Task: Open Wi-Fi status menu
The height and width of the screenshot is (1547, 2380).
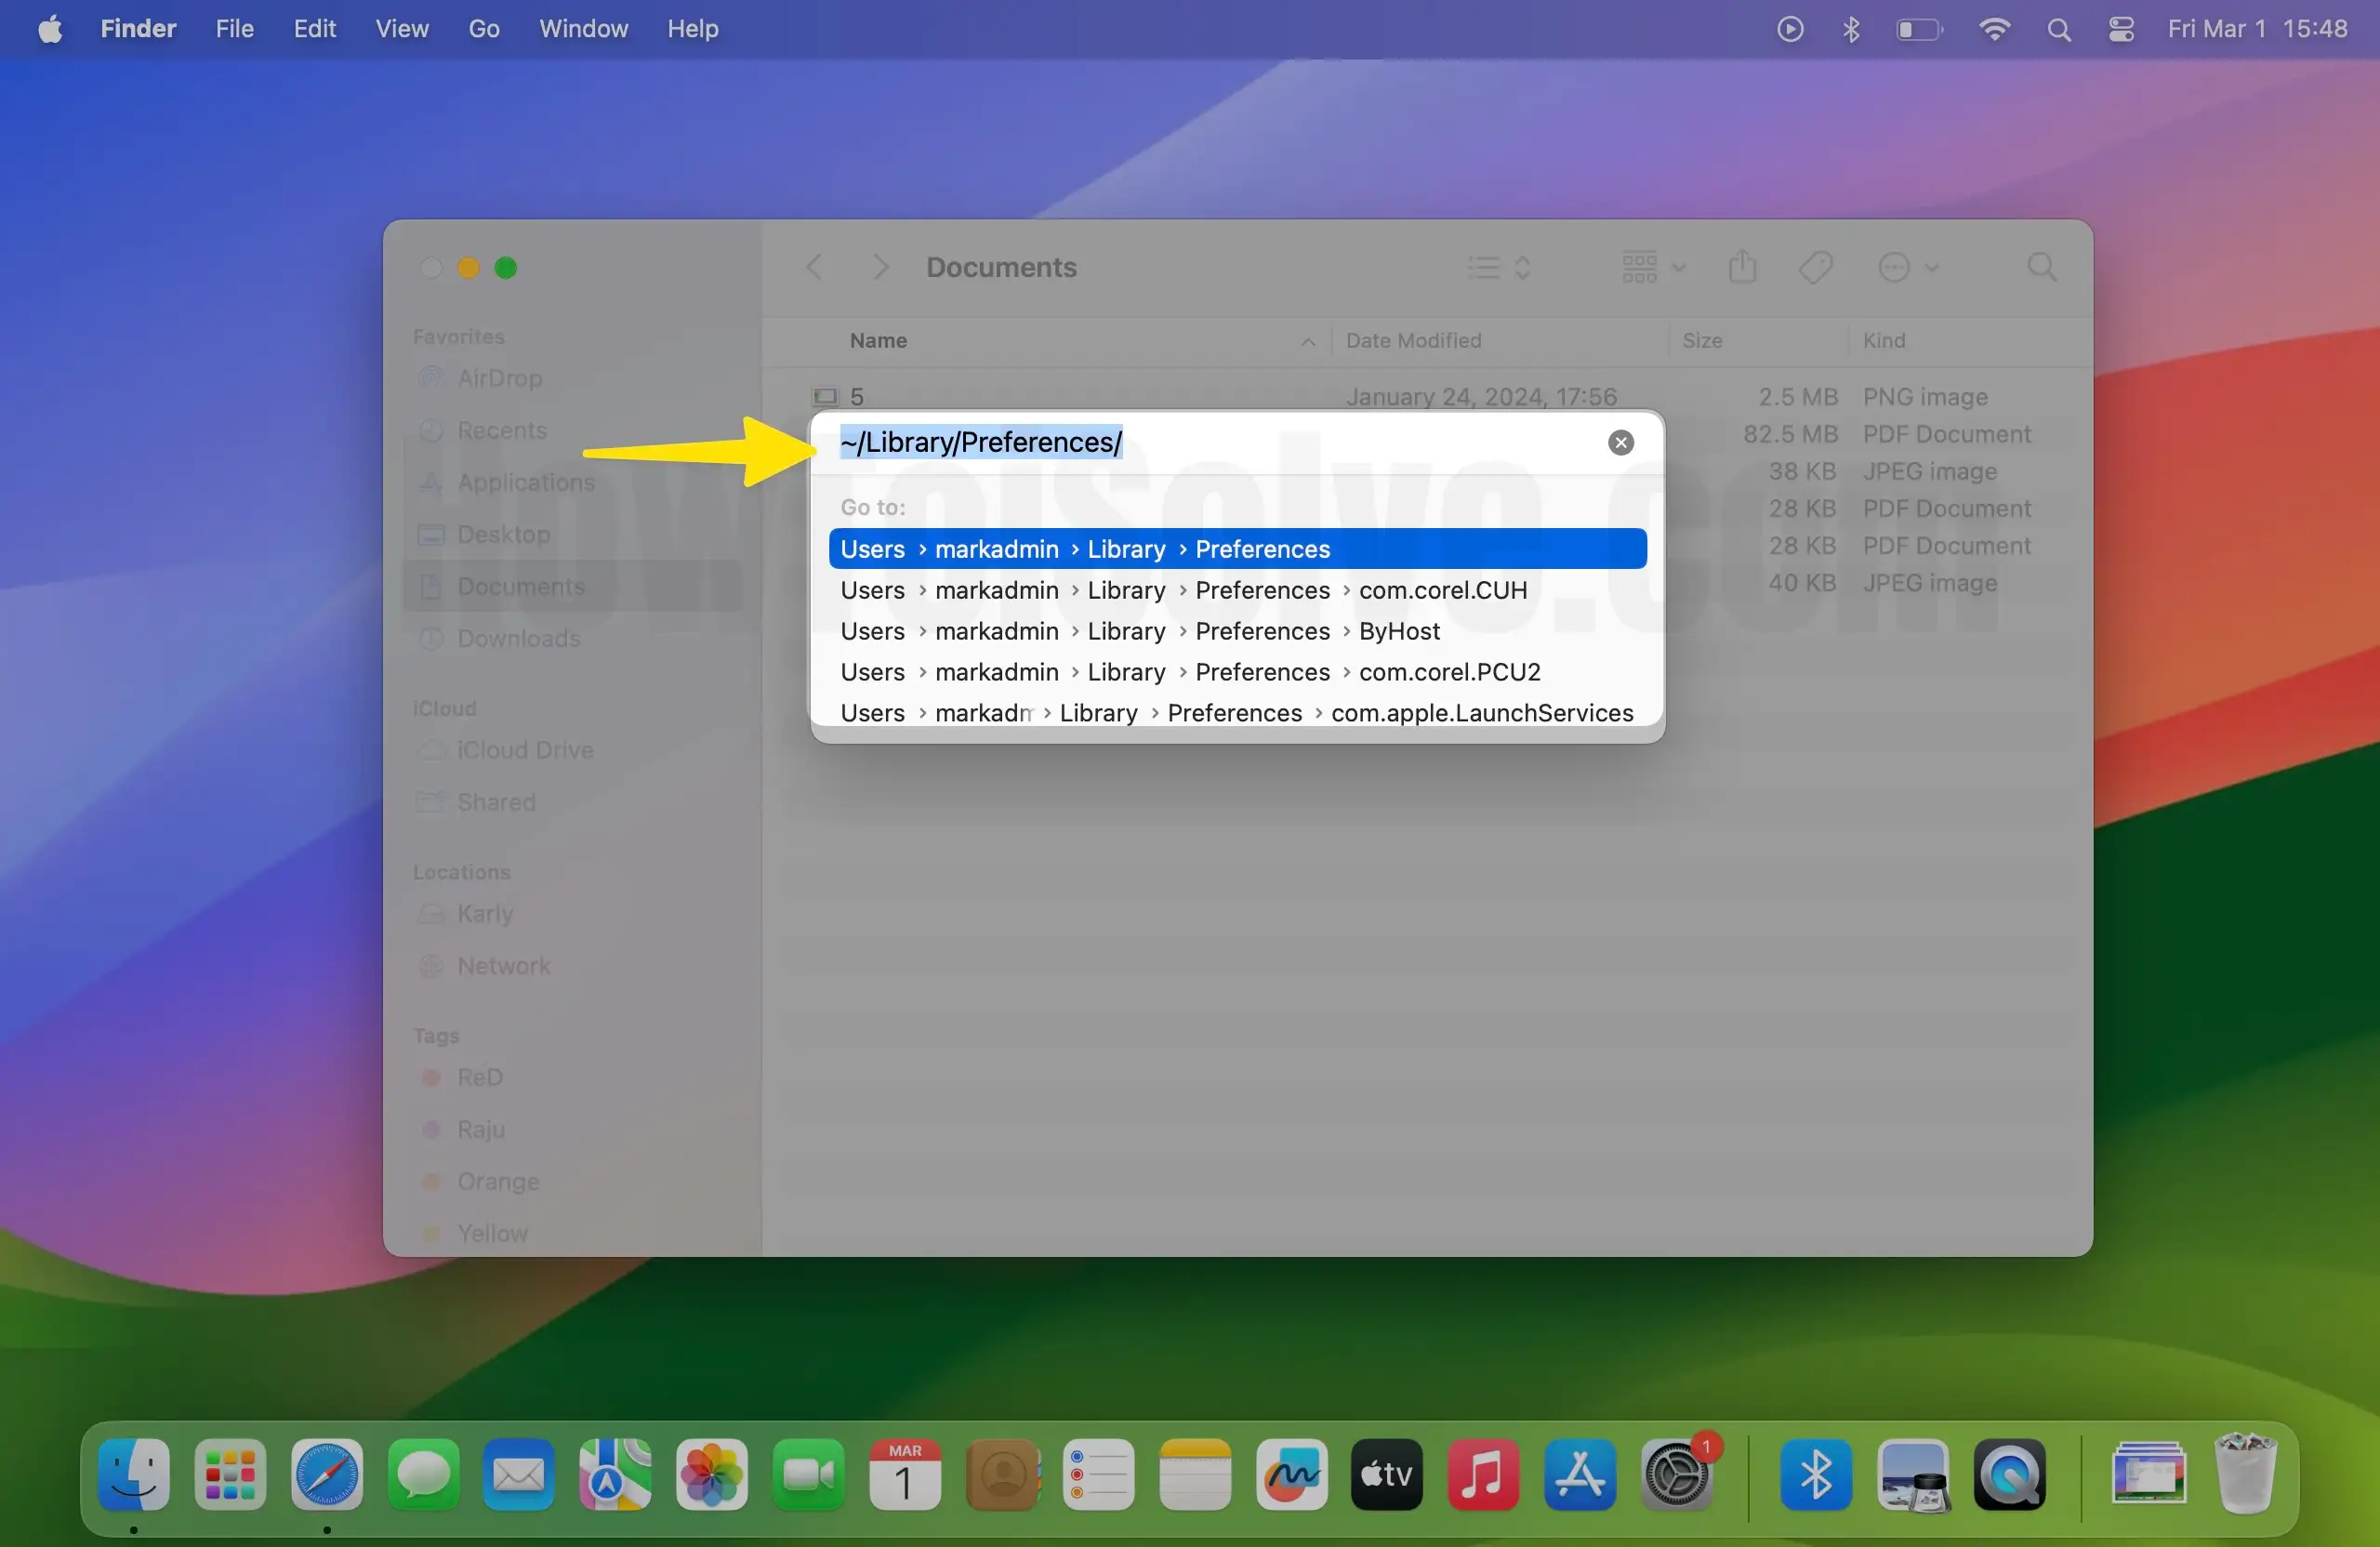Action: (1994, 29)
